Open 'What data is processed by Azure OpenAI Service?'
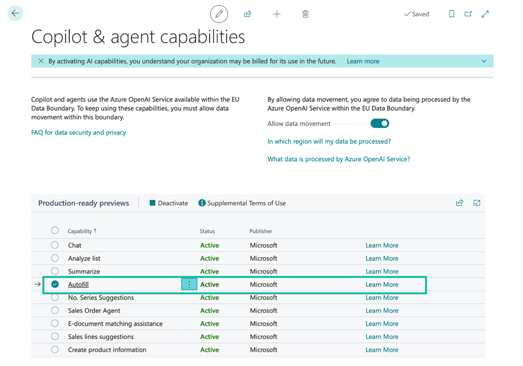The height and width of the screenshot is (366, 523). pos(338,159)
